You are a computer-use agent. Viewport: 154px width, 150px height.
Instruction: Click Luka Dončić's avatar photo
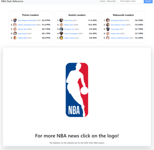15,34
